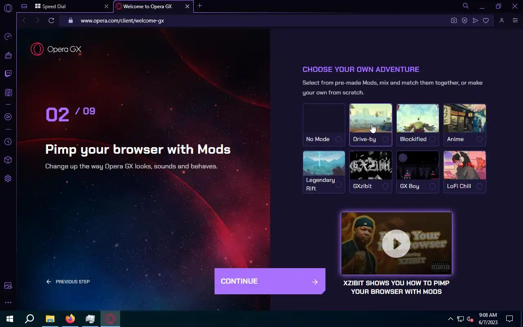Open GX Control speedometer sidebar icon
Screen dimensions: 523x327
coord(8,37)
